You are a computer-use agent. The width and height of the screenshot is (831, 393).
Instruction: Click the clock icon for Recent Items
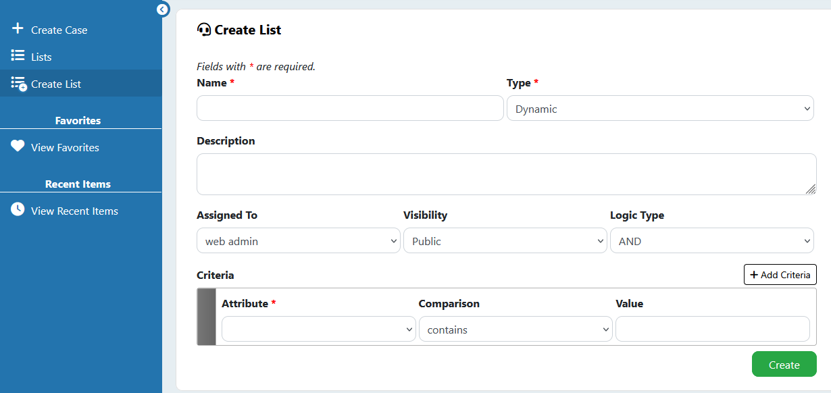[x=18, y=210]
